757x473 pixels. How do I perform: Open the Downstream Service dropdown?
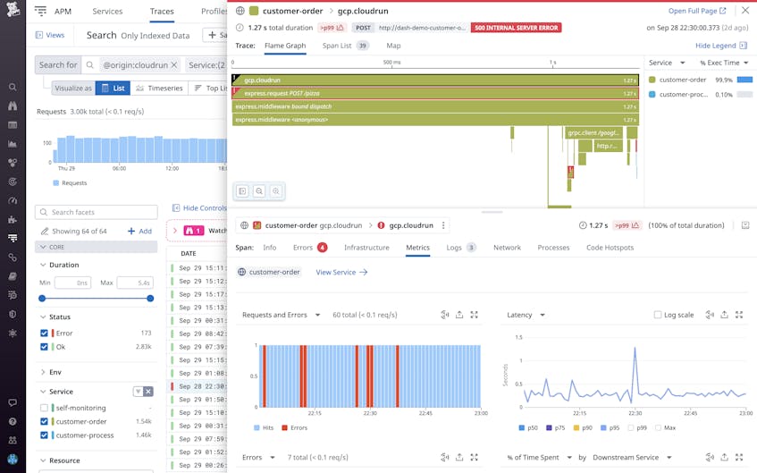pyautogui.click(x=633, y=457)
